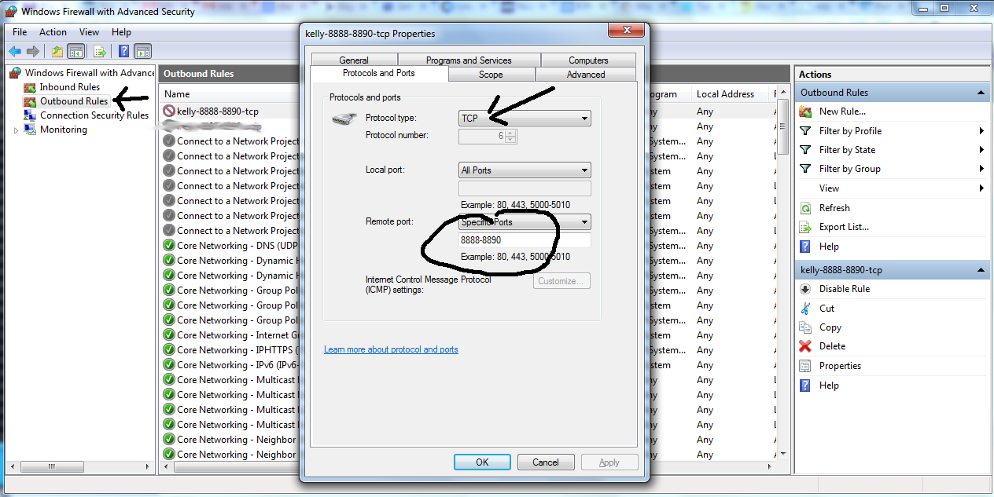This screenshot has height=497, width=994.
Task: Click the Refresh icon in Actions pane
Action: (x=805, y=208)
